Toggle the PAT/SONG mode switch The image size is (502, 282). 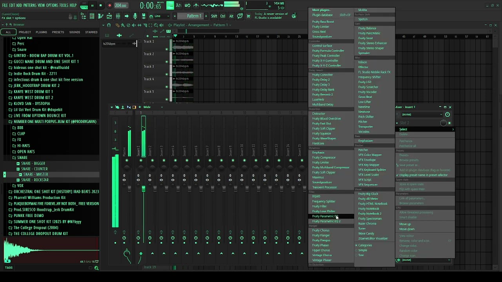(84, 5)
